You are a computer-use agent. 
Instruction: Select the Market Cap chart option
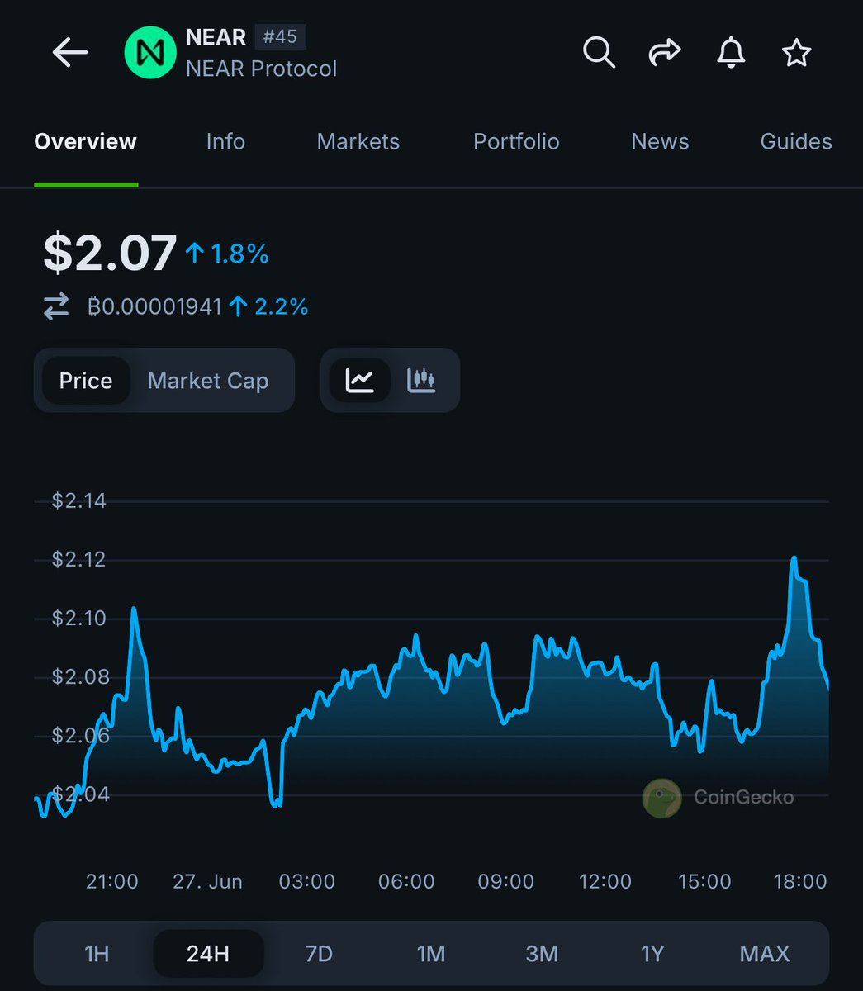pos(208,381)
